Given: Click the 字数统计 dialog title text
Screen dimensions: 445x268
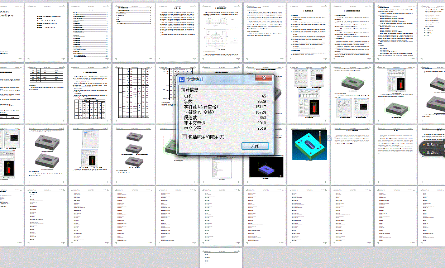Looking at the screenshot, I should tap(195, 79).
